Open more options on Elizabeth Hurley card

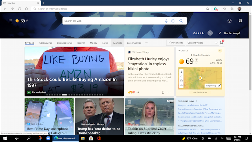(169, 92)
